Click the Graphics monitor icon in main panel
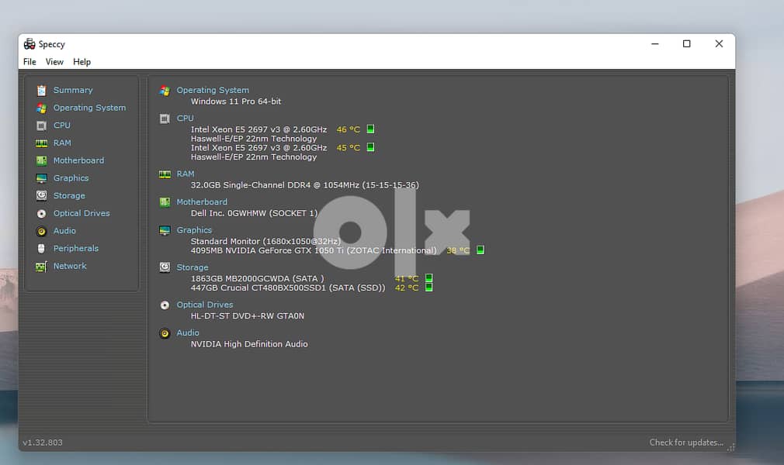Image resolution: width=784 pixels, height=465 pixels. 165,230
